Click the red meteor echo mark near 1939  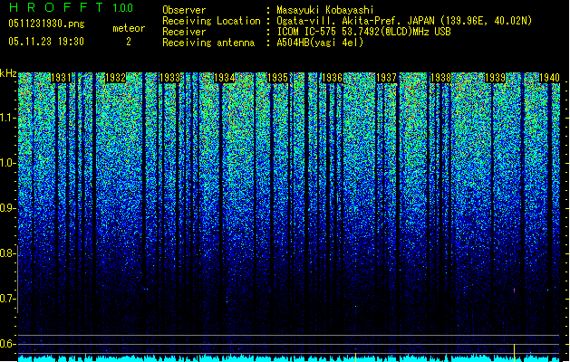(514, 291)
